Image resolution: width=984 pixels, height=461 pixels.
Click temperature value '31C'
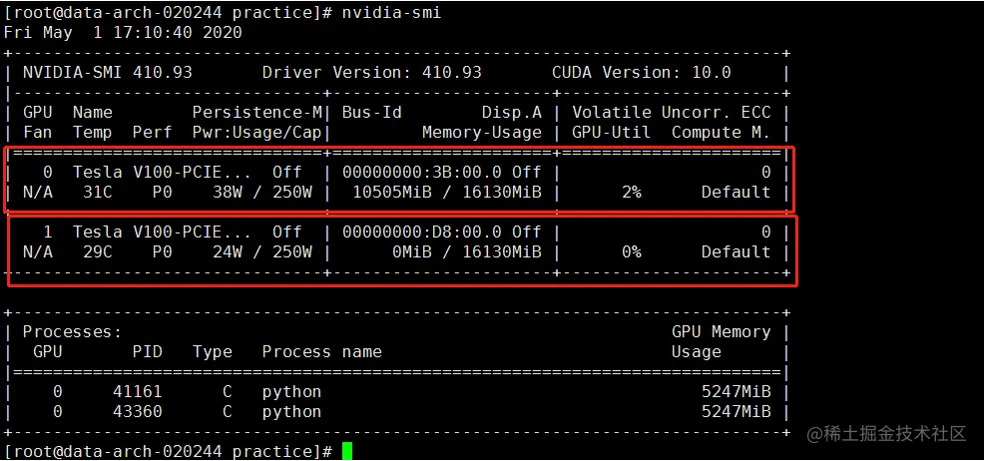[97, 192]
